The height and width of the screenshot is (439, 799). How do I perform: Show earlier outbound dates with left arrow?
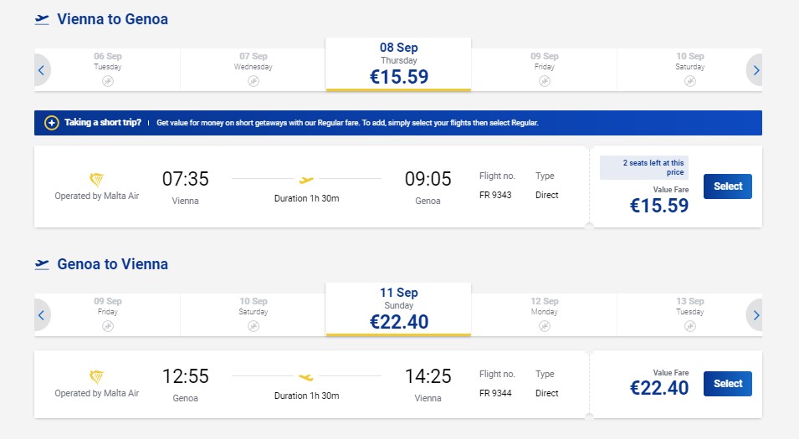(41, 70)
